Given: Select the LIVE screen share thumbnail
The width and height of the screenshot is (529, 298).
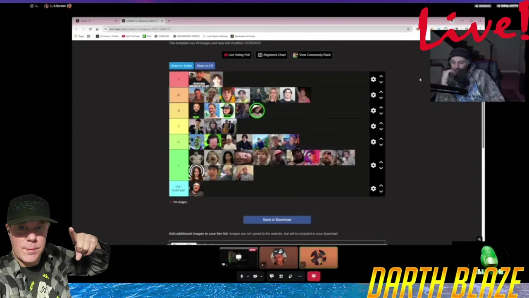Looking at the screenshot, I should pos(238,258).
